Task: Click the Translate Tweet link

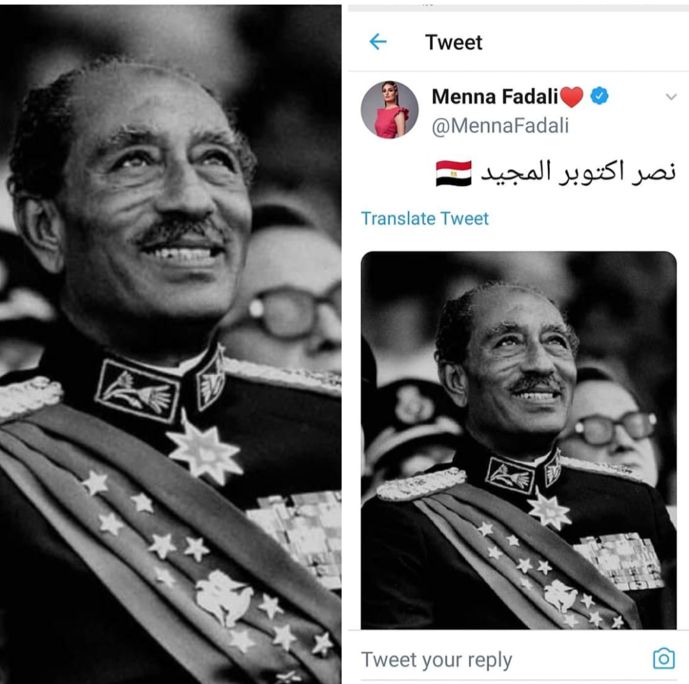Action: point(425,218)
